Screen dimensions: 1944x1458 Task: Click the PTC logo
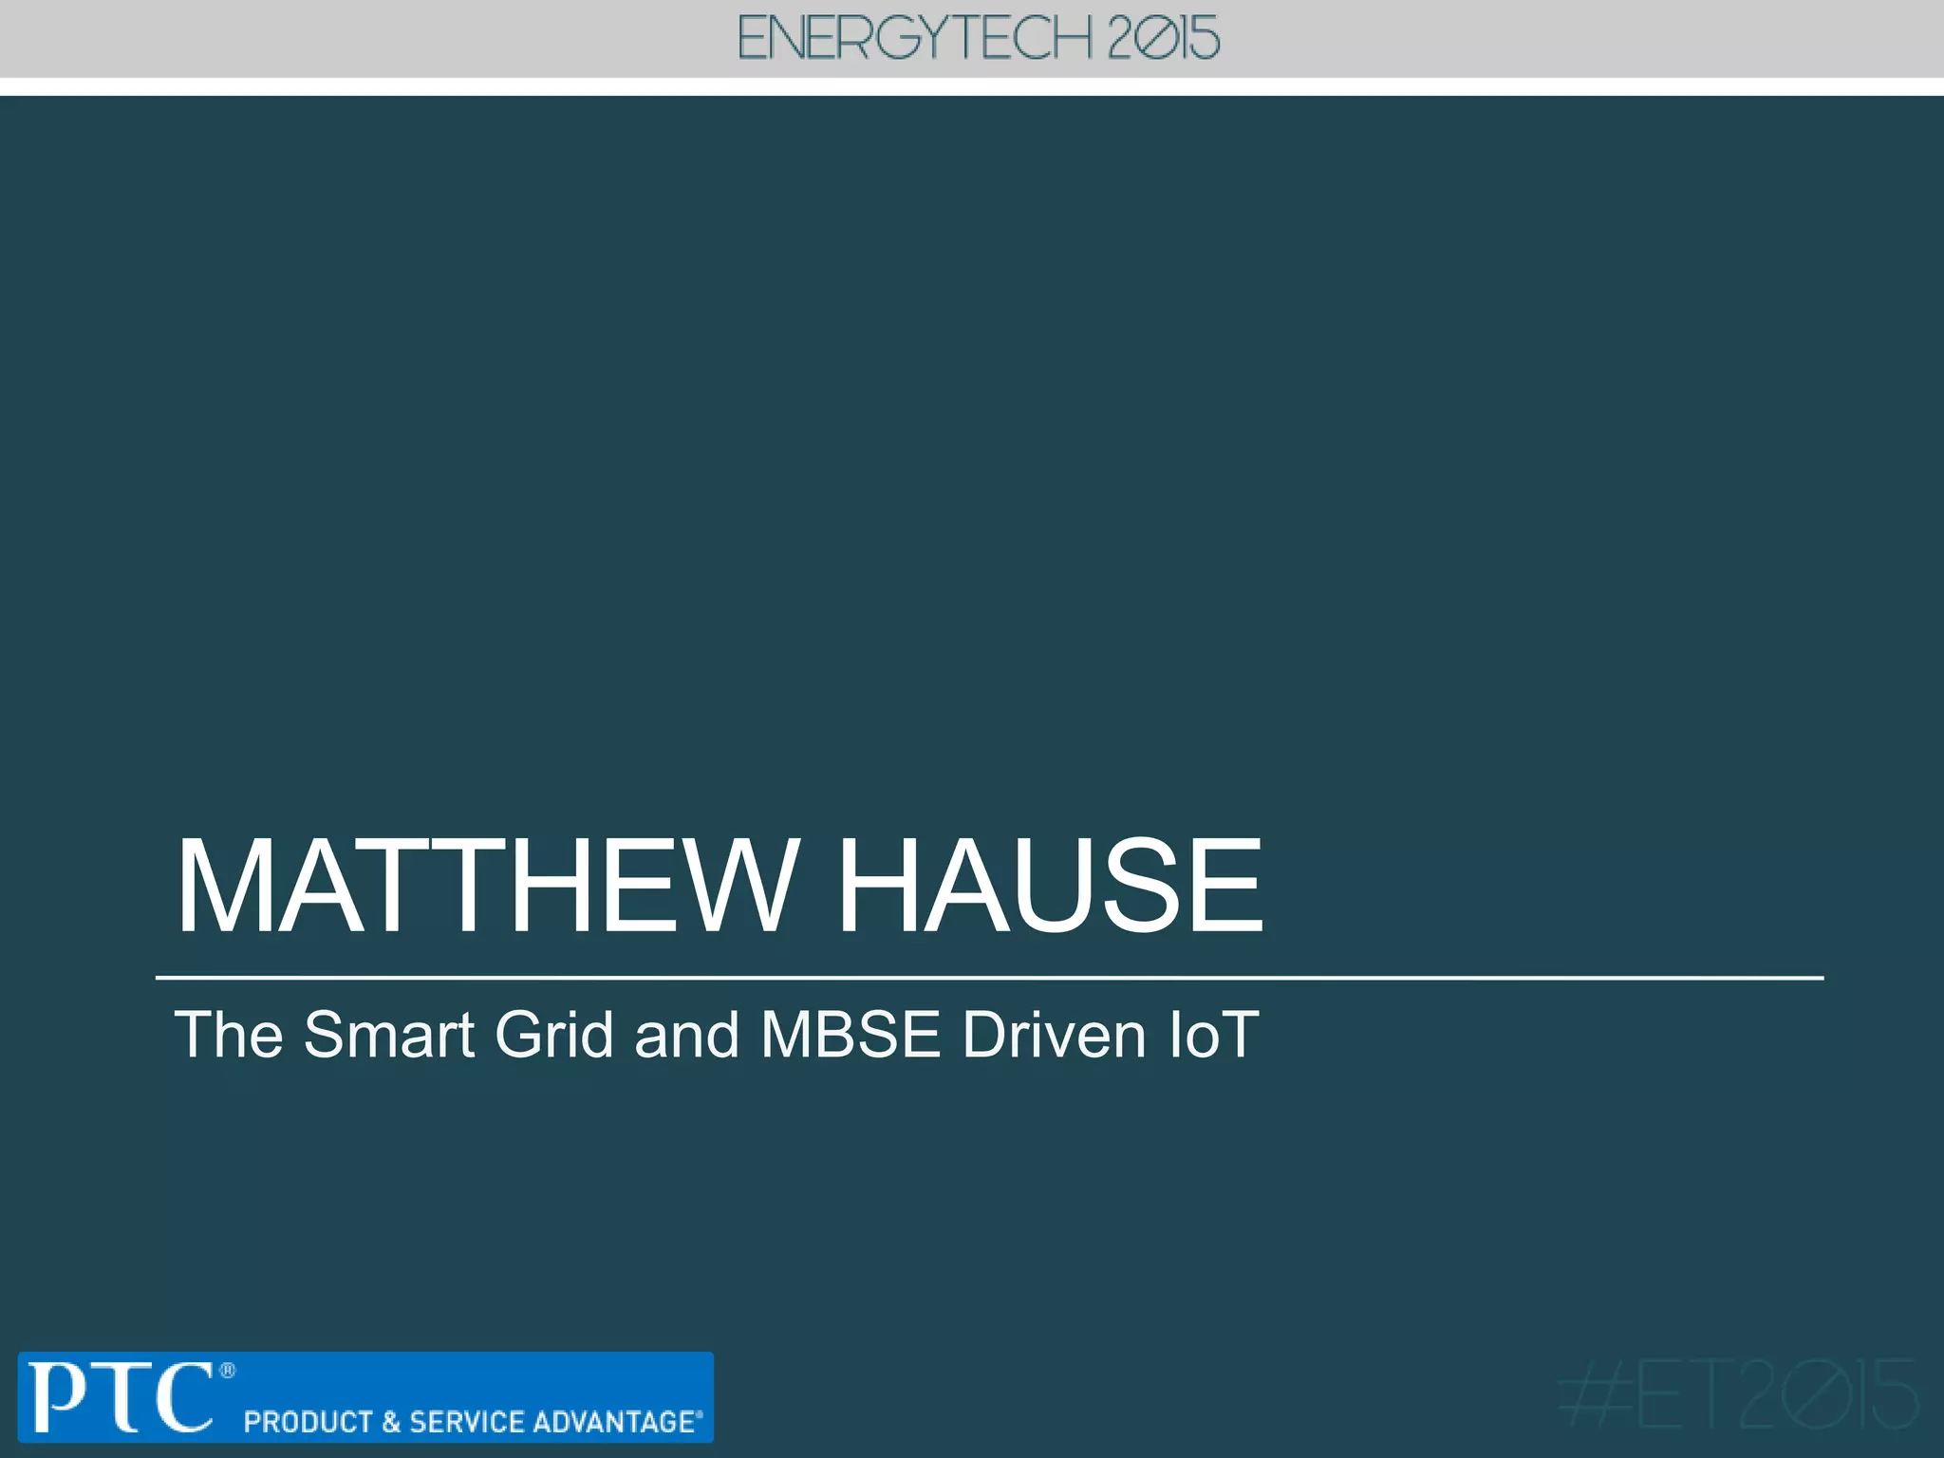point(132,1396)
